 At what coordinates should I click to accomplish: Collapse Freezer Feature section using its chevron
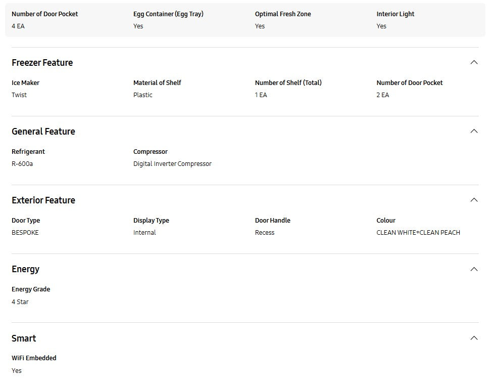474,62
